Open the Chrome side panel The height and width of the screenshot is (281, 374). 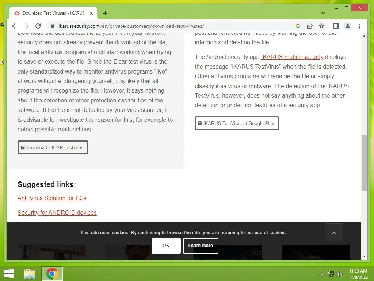point(336,26)
